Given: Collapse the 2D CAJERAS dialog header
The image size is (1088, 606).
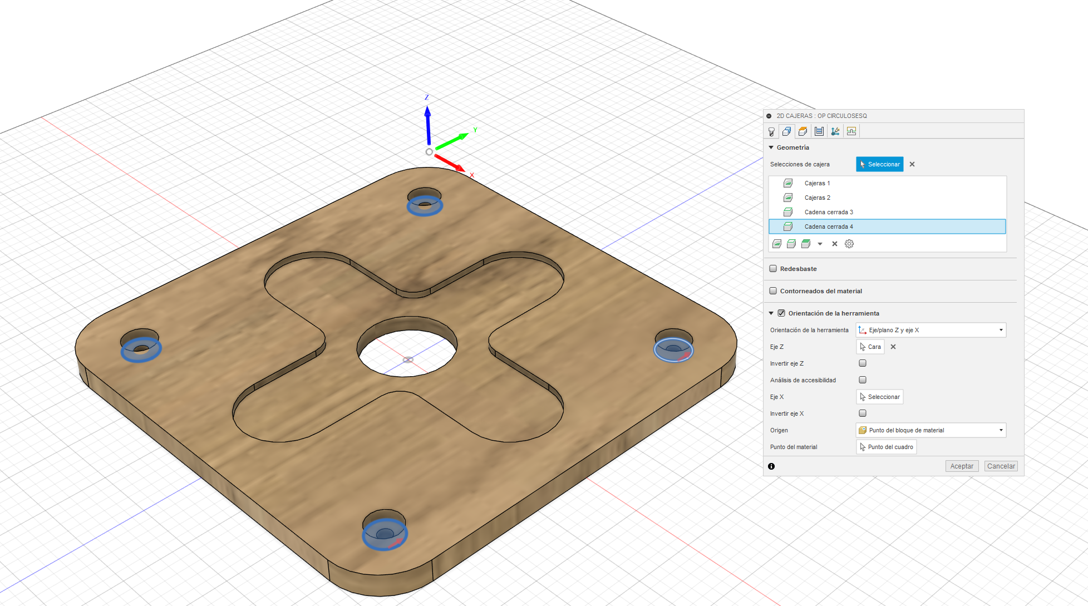Looking at the screenshot, I should 769,116.
